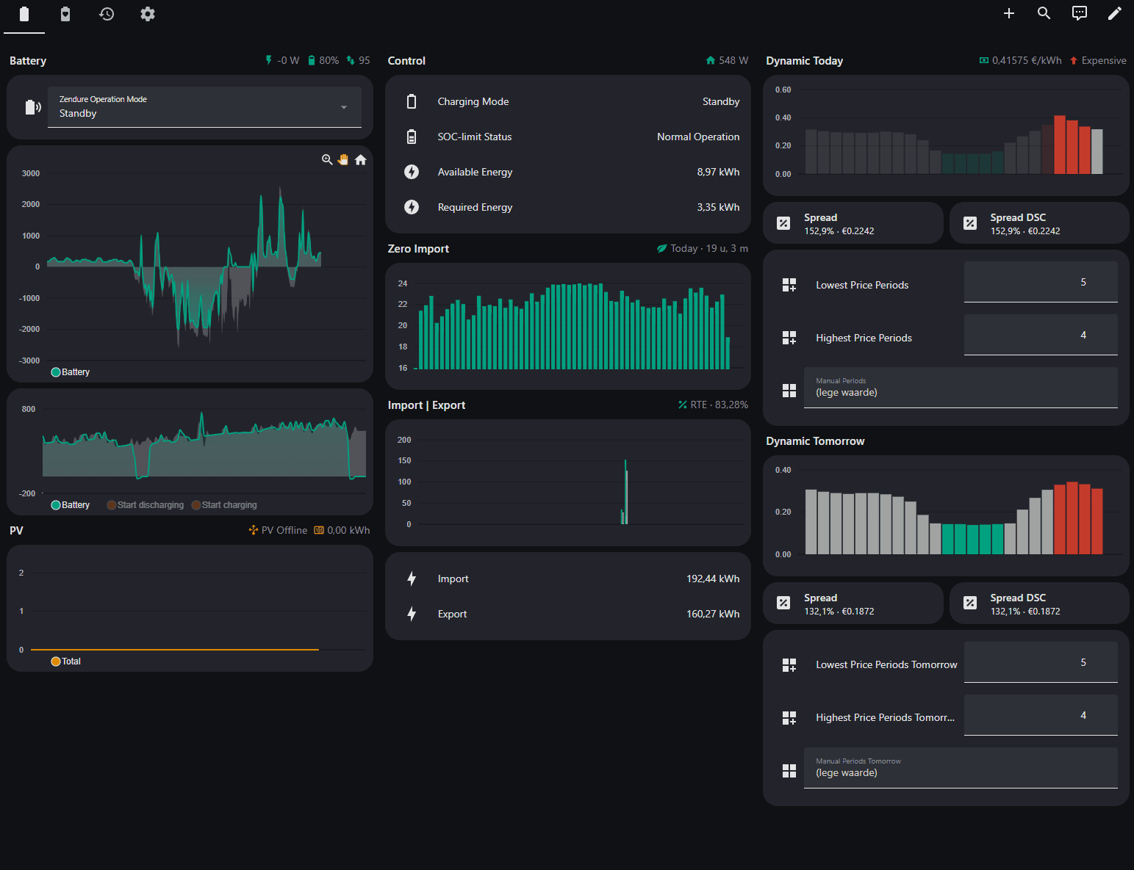The width and height of the screenshot is (1134, 870).
Task: Open the assistant chat icon
Action: 1080,13
